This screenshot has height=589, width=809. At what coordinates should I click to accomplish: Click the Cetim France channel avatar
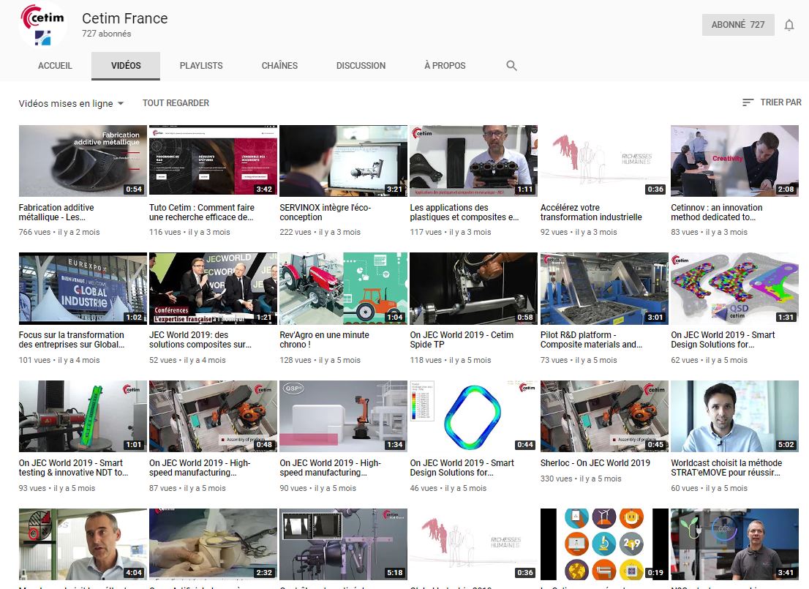click(42, 25)
